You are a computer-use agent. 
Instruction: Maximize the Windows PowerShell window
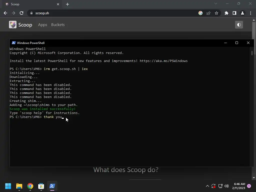[237, 43]
